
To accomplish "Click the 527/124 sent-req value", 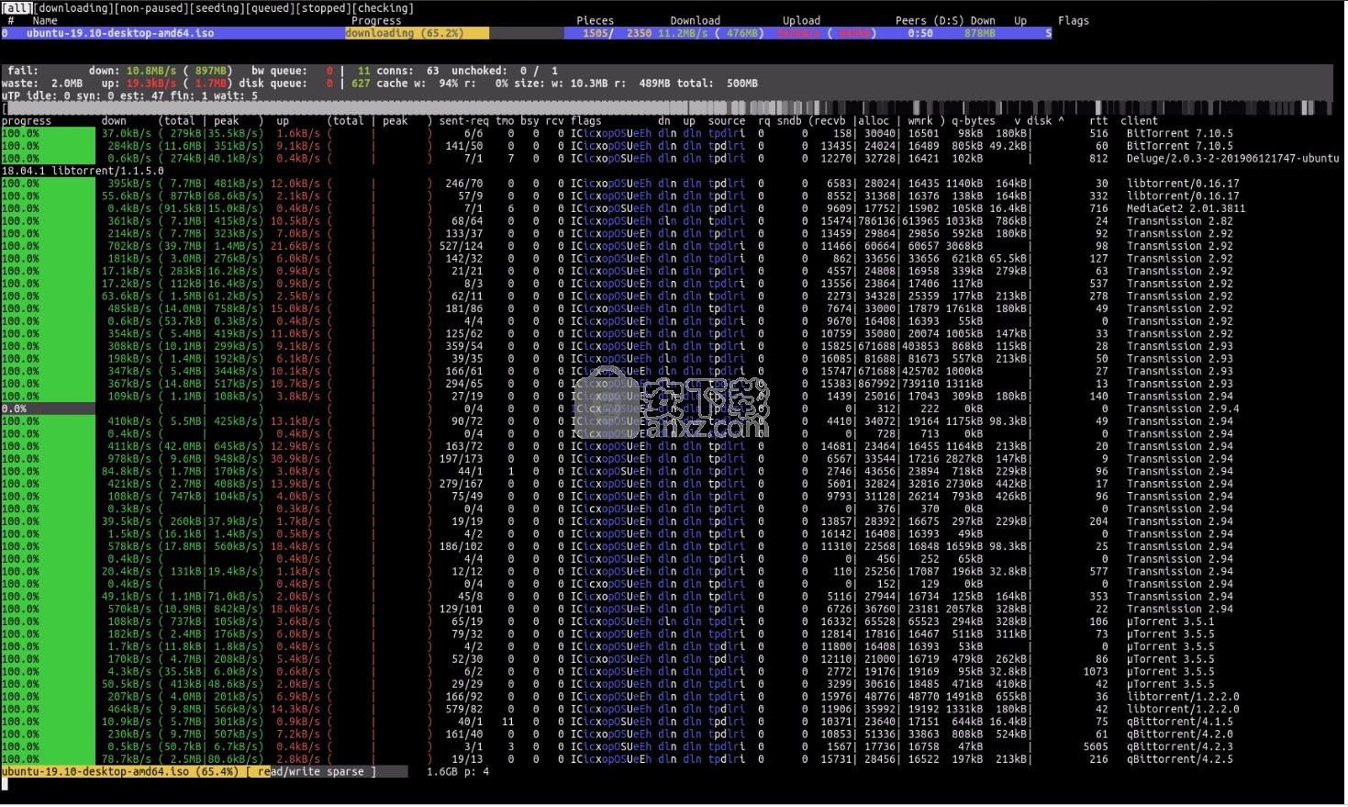I will pyautogui.click(x=461, y=246).
